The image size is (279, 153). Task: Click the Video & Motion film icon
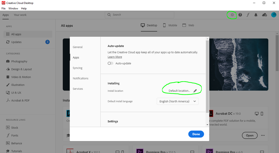point(8,77)
